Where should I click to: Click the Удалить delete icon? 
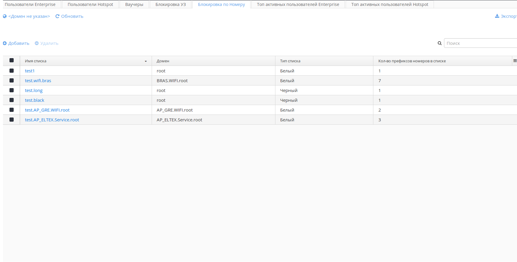tap(37, 43)
